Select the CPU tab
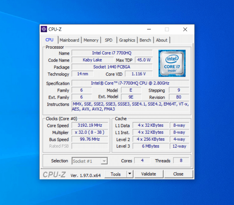 coord(49,40)
